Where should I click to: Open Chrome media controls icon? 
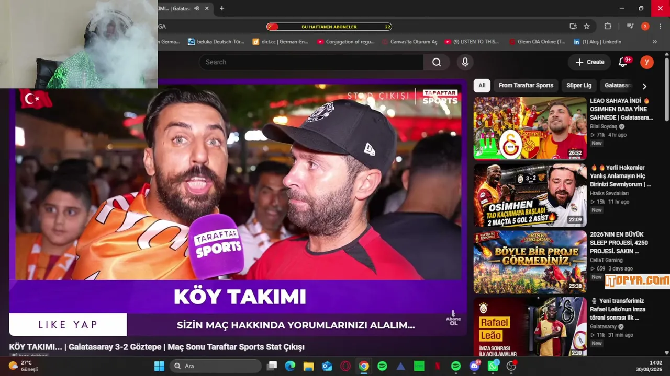(630, 27)
